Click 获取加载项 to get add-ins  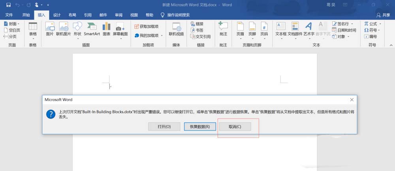(x=147, y=26)
